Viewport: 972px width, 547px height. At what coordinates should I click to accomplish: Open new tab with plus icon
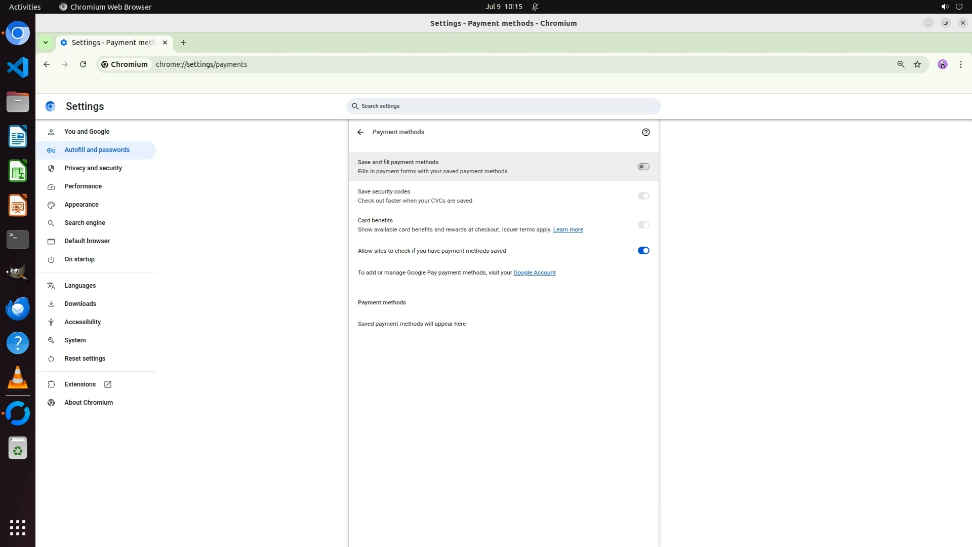point(183,43)
